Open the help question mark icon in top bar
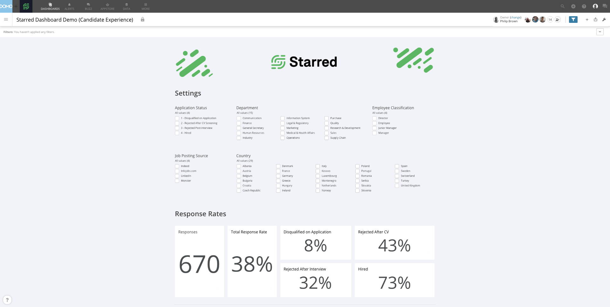 click(584, 6)
